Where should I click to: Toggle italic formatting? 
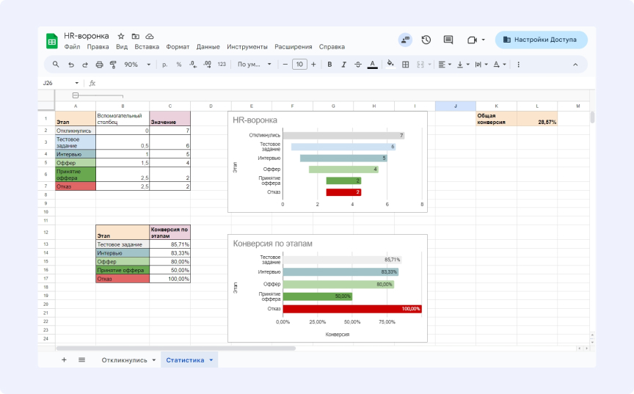(343, 65)
